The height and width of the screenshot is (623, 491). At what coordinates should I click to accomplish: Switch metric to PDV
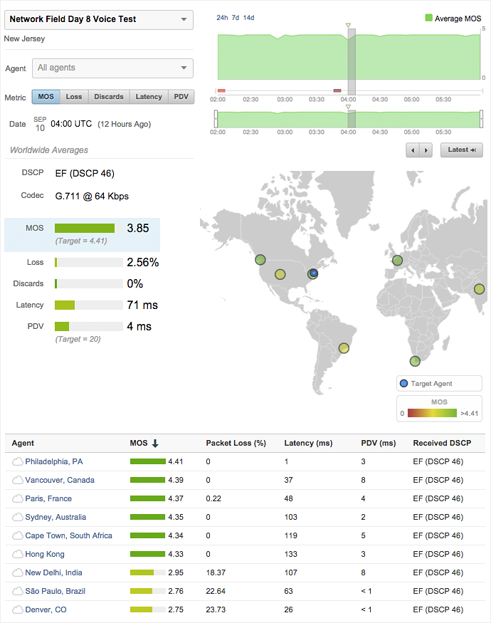pos(181,97)
